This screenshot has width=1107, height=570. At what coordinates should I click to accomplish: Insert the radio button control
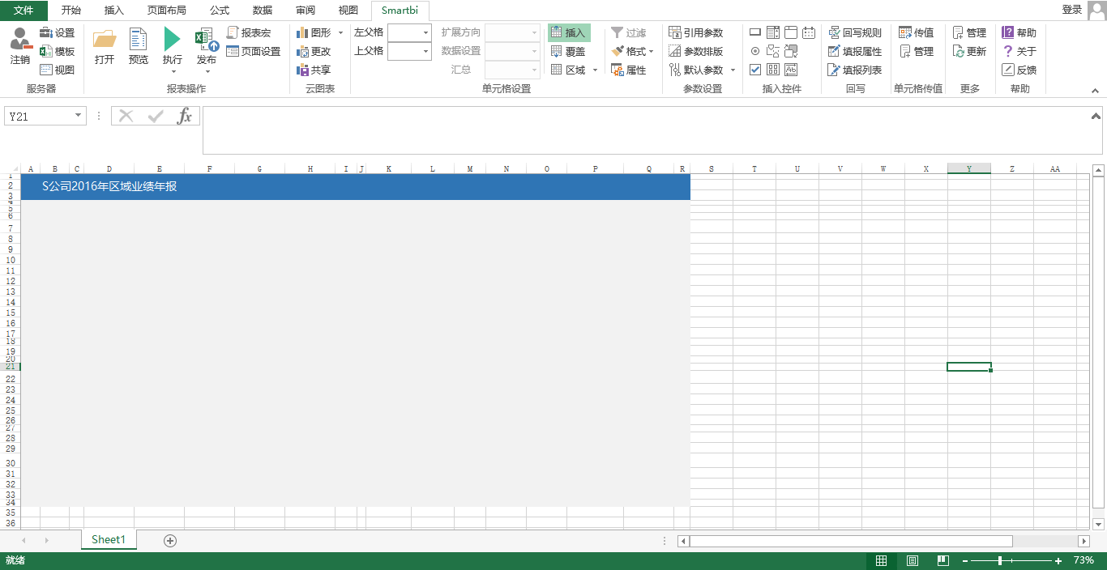pyautogui.click(x=755, y=51)
